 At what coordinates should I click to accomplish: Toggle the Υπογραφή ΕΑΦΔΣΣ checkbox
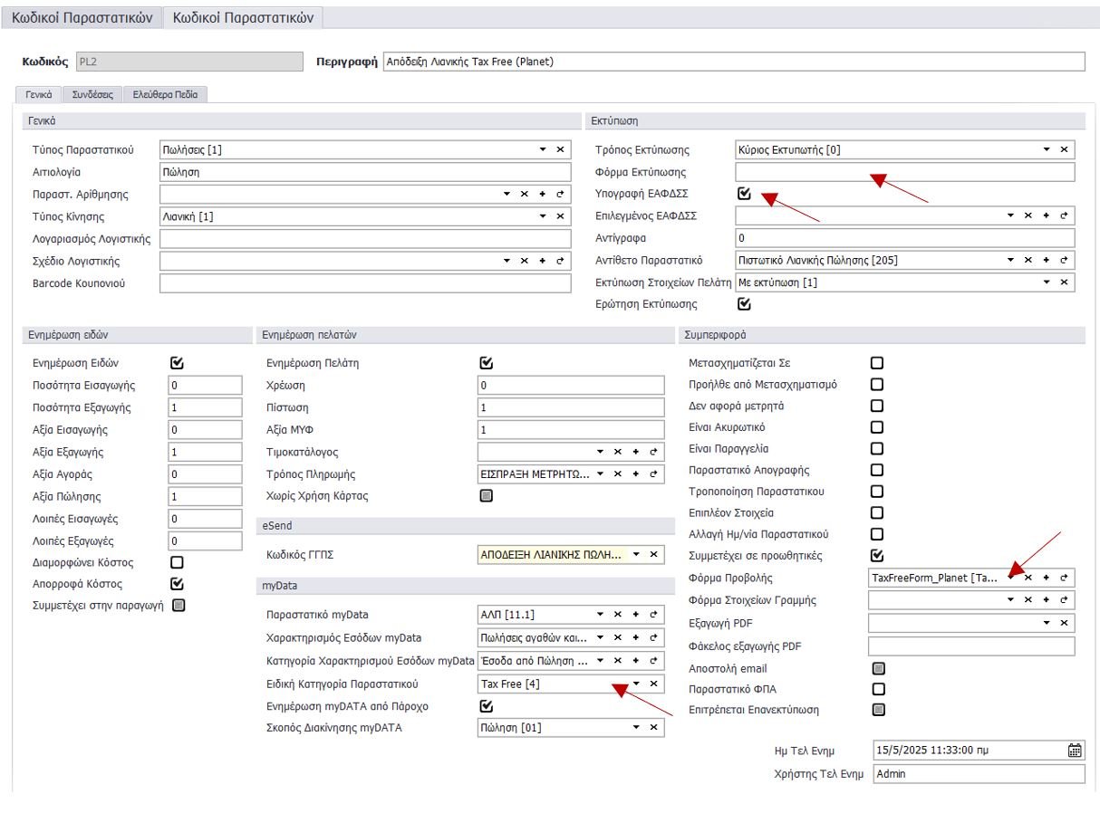(x=745, y=194)
